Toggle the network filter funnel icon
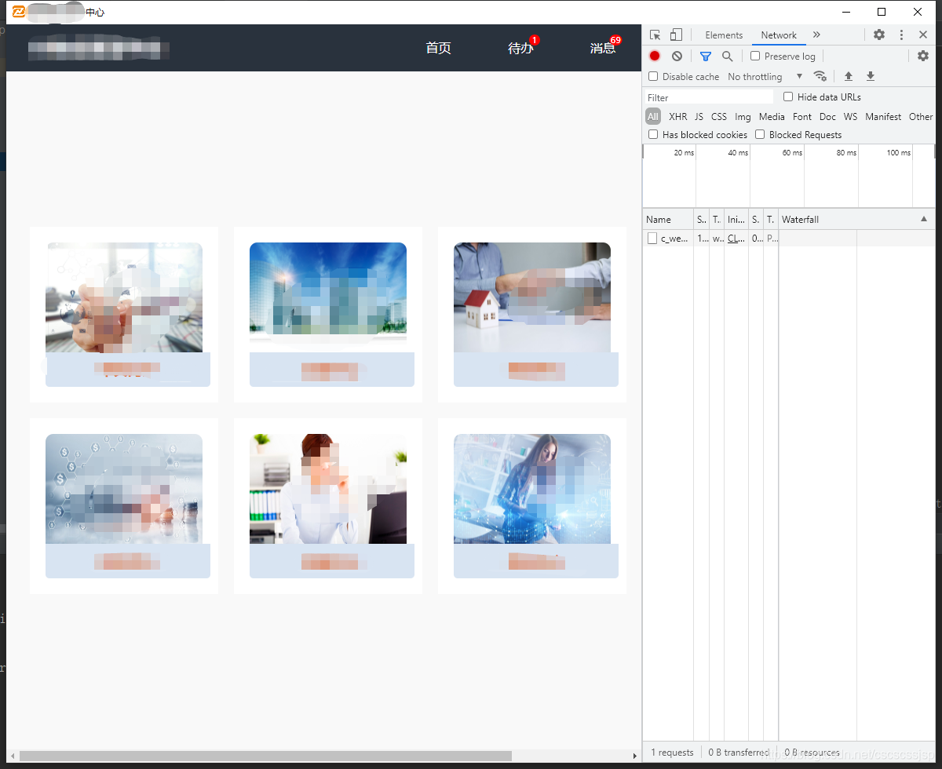942x769 pixels. (x=705, y=56)
